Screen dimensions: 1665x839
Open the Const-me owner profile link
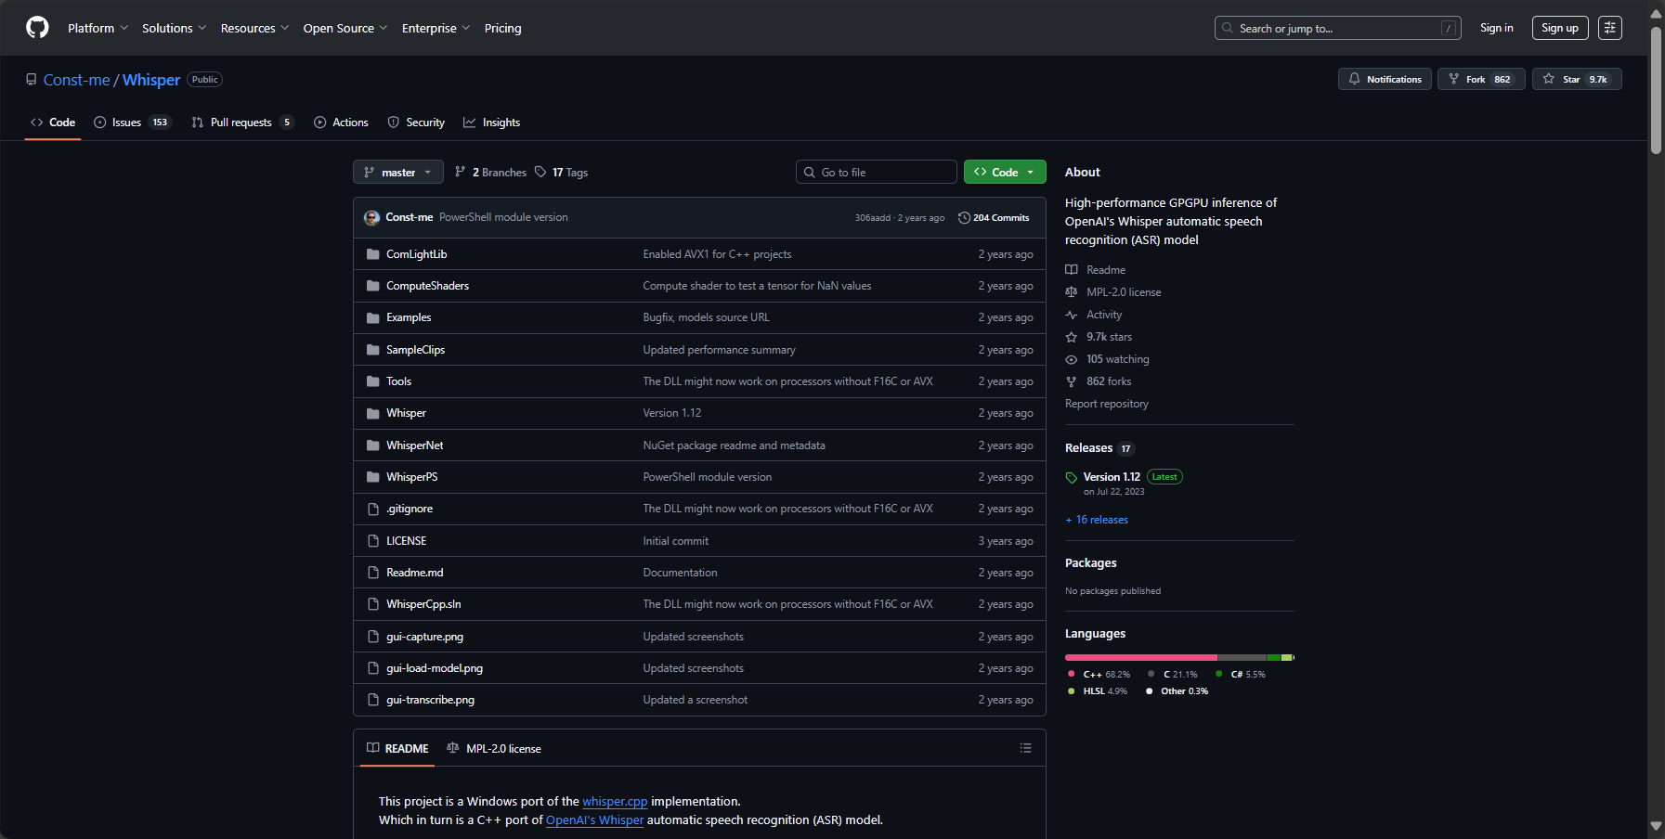76,80
